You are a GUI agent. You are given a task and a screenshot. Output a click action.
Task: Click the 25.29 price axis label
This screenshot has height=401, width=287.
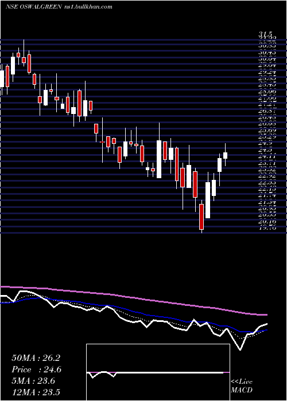[x=267, y=137]
